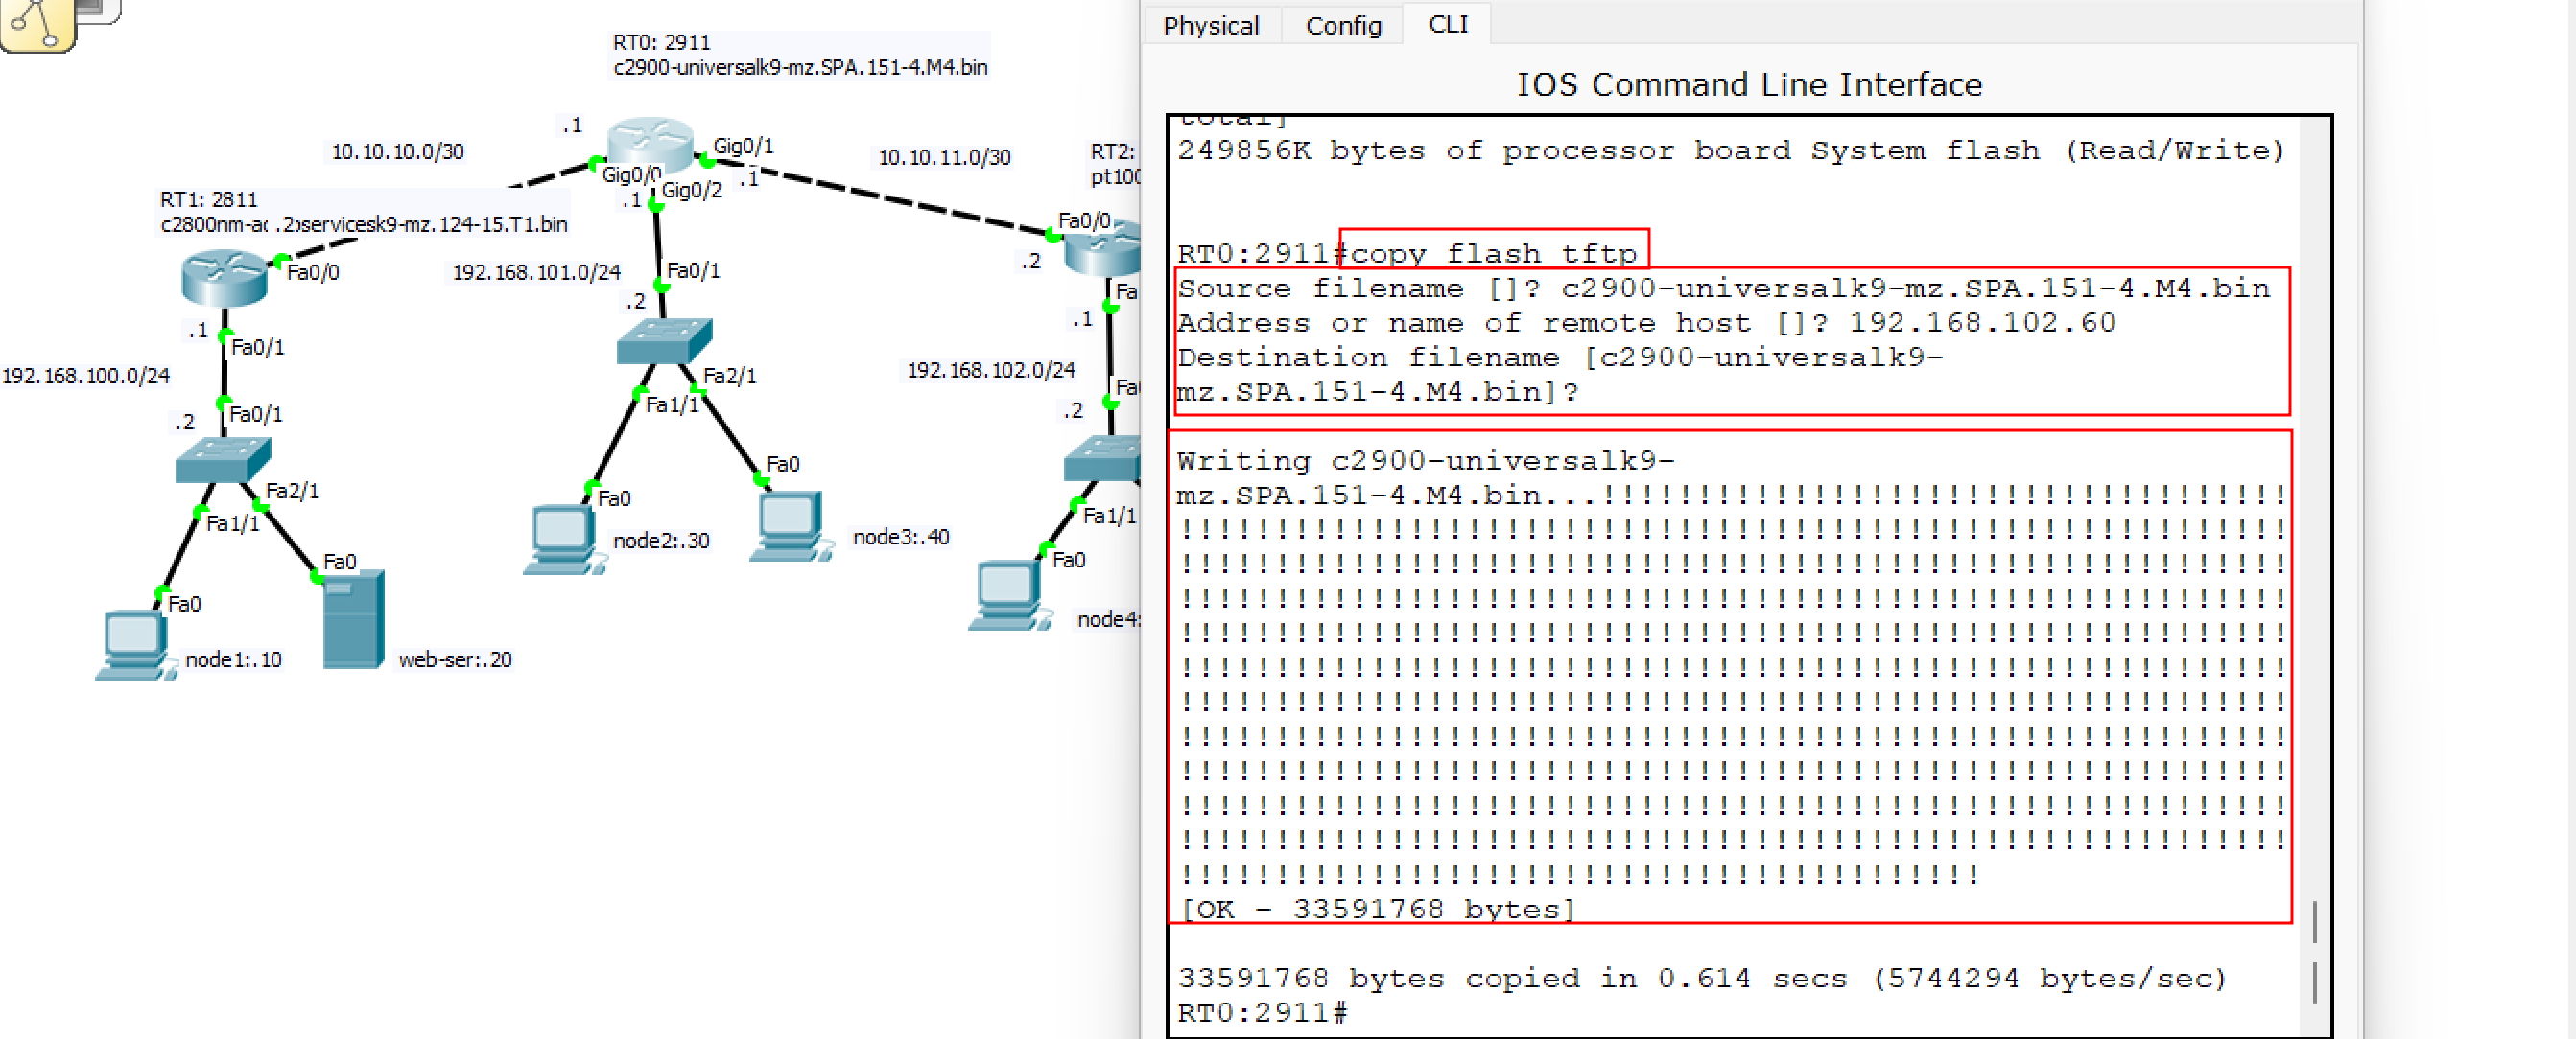Click the switch below RT2 router
2576x1039 pixels.
tap(1104, 461)
